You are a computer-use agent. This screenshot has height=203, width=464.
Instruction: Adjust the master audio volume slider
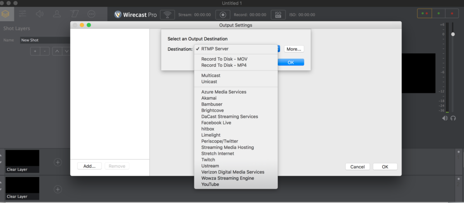coord(453,34)
